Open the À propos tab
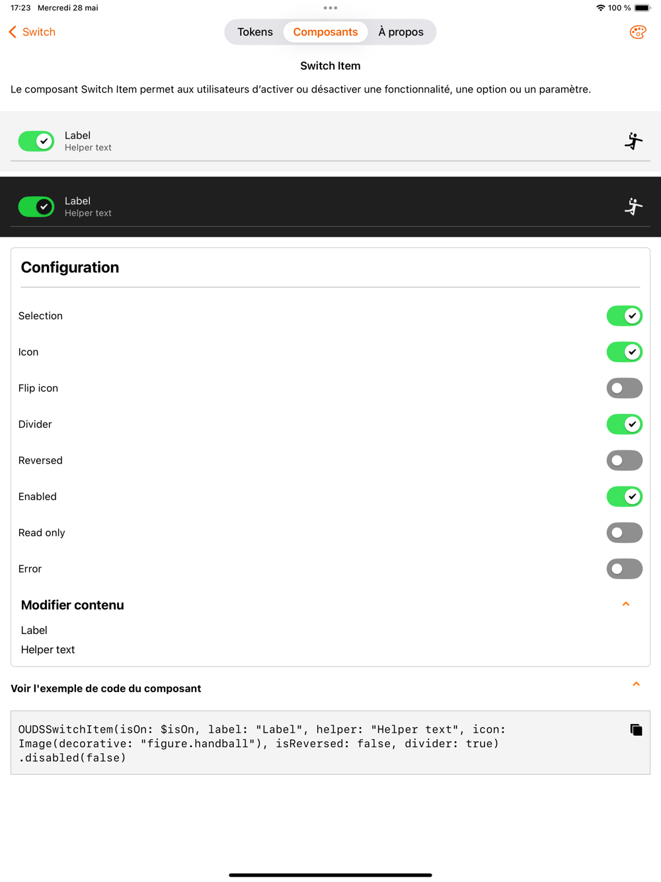Screen dimensions: 661x882 coord(401,32)
